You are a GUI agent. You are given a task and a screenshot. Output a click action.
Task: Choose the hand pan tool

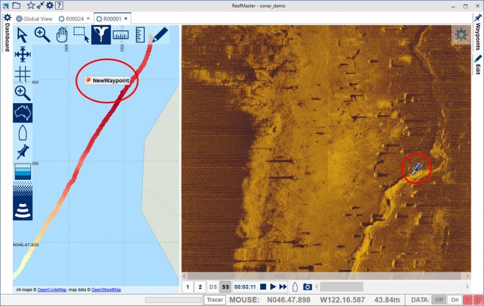pos(62,35)
